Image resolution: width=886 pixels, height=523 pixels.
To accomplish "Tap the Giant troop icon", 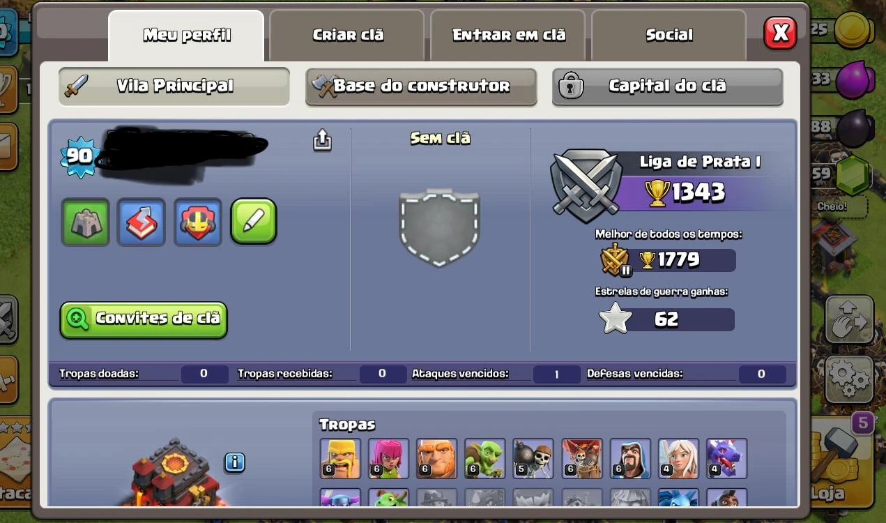I will click(x=436, y=458).
